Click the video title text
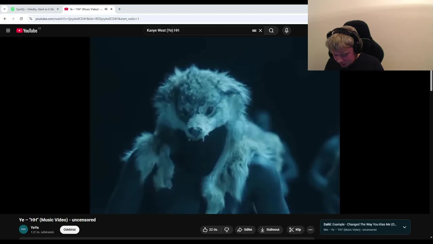 pyautogui.click(x=57, y=220)
